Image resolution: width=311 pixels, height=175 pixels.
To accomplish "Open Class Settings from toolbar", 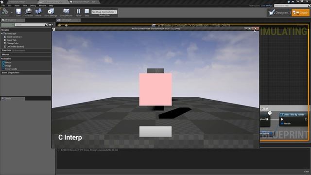I will tap(51, 12).
